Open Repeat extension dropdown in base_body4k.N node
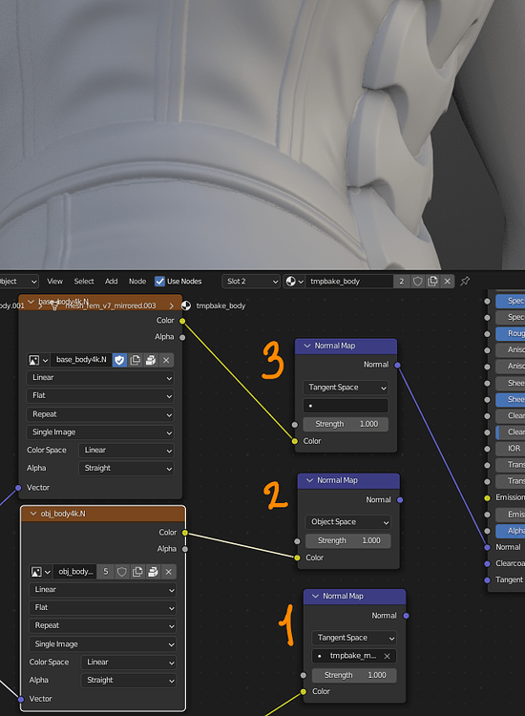This screenshot has width=525, height=716. pyautogui.click(x=100, y=414)
